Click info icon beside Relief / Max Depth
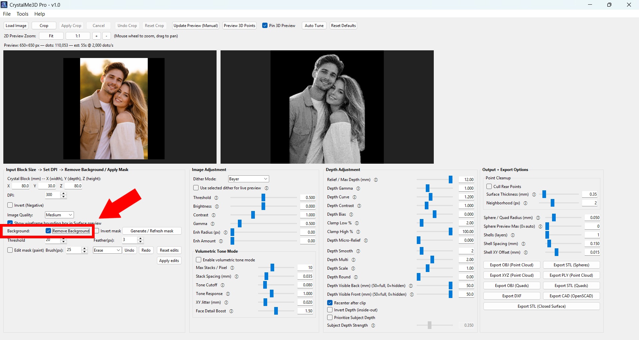The image size is (639, 340). (x=376, y=180)
